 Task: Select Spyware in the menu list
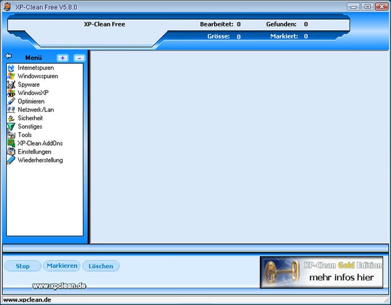tap(29, 85)
